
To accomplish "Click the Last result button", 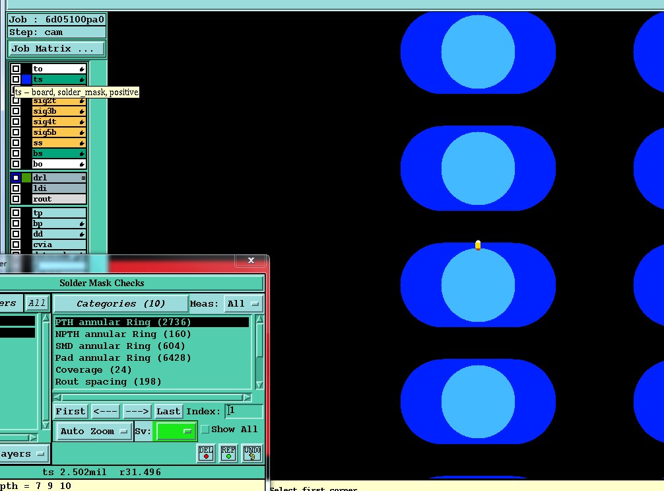I will click(168, 411).
